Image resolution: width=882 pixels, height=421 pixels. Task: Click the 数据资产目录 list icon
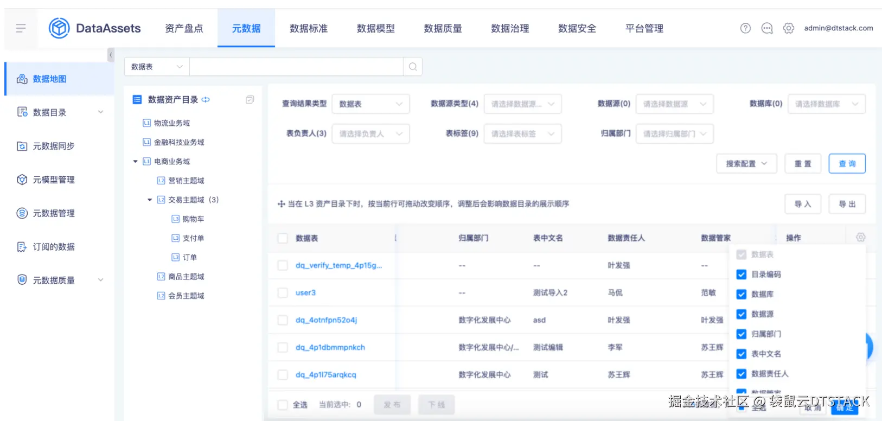(137, 100)
